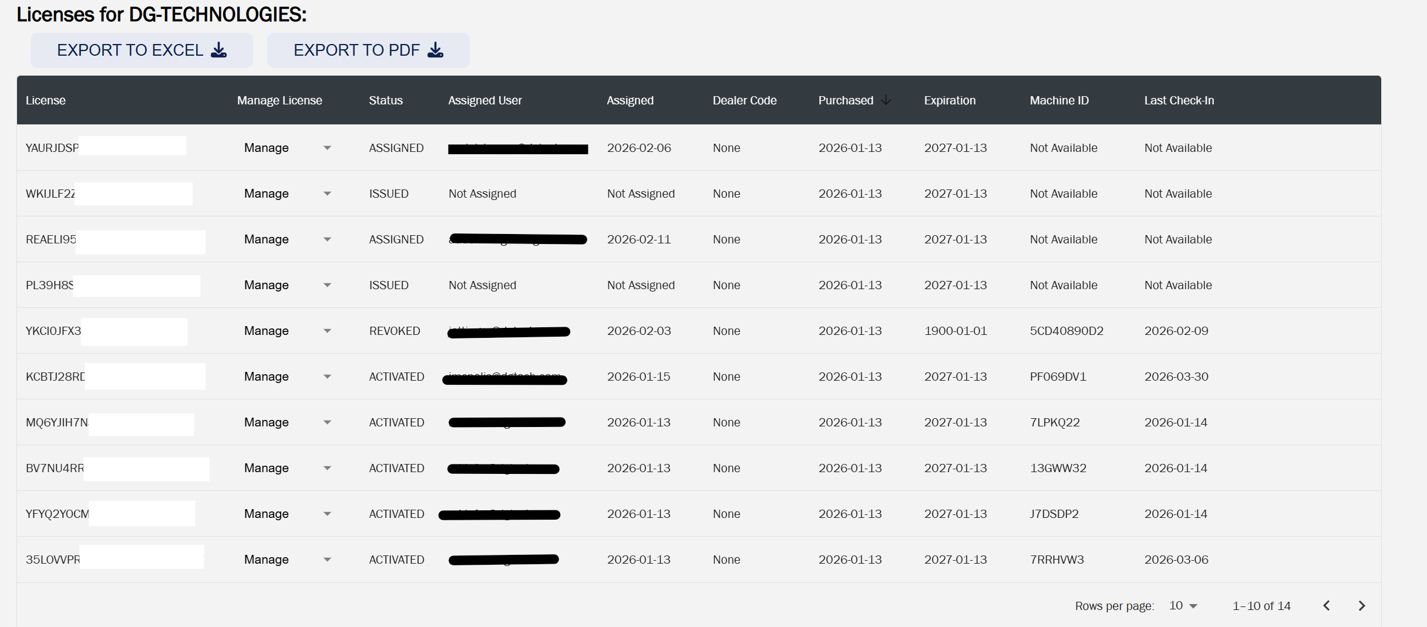Open Manage menu for revoked license YKCI0JFX3
Screen dimensions: 1427x627
pos(327,331)
